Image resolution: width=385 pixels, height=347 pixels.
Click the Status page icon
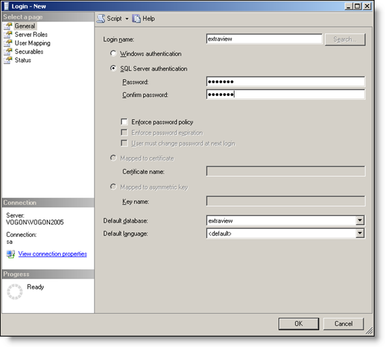pos(8,60)
